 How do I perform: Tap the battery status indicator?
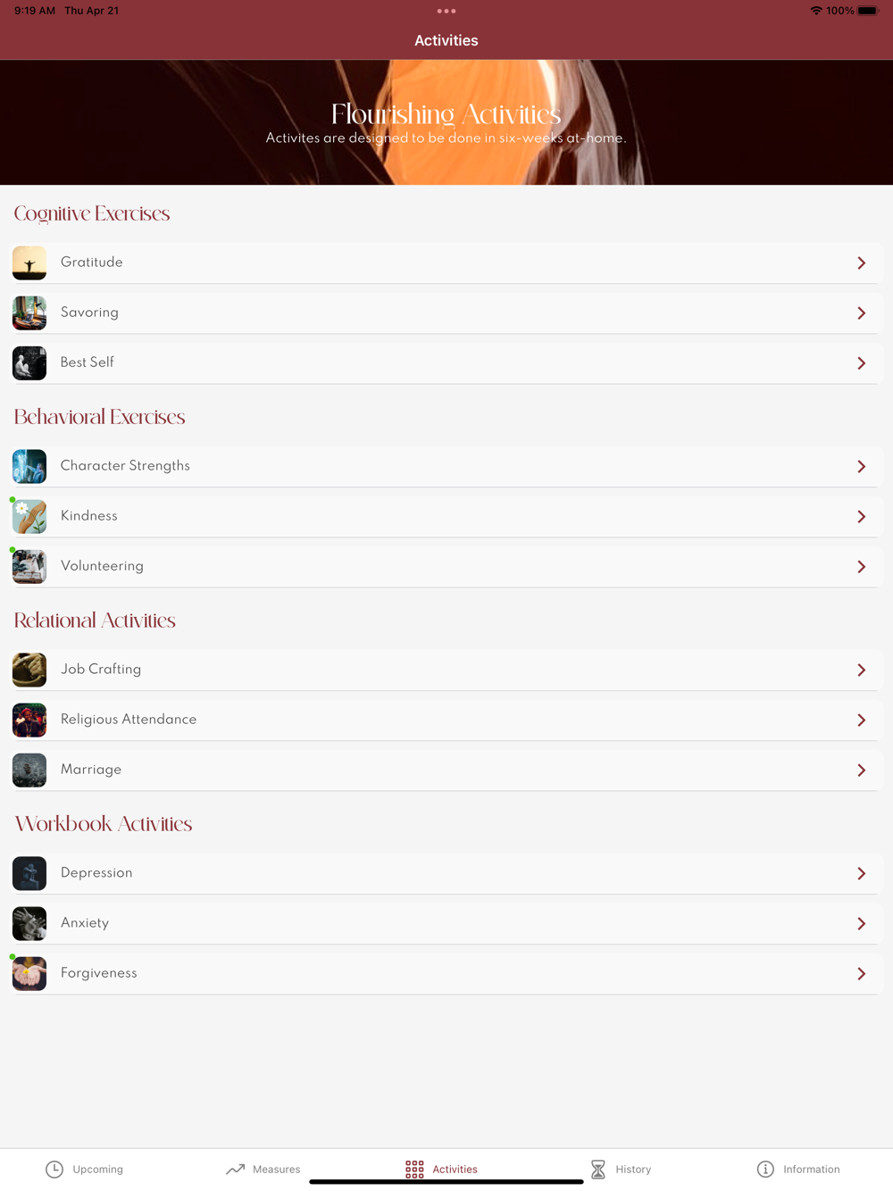point(868,11)
